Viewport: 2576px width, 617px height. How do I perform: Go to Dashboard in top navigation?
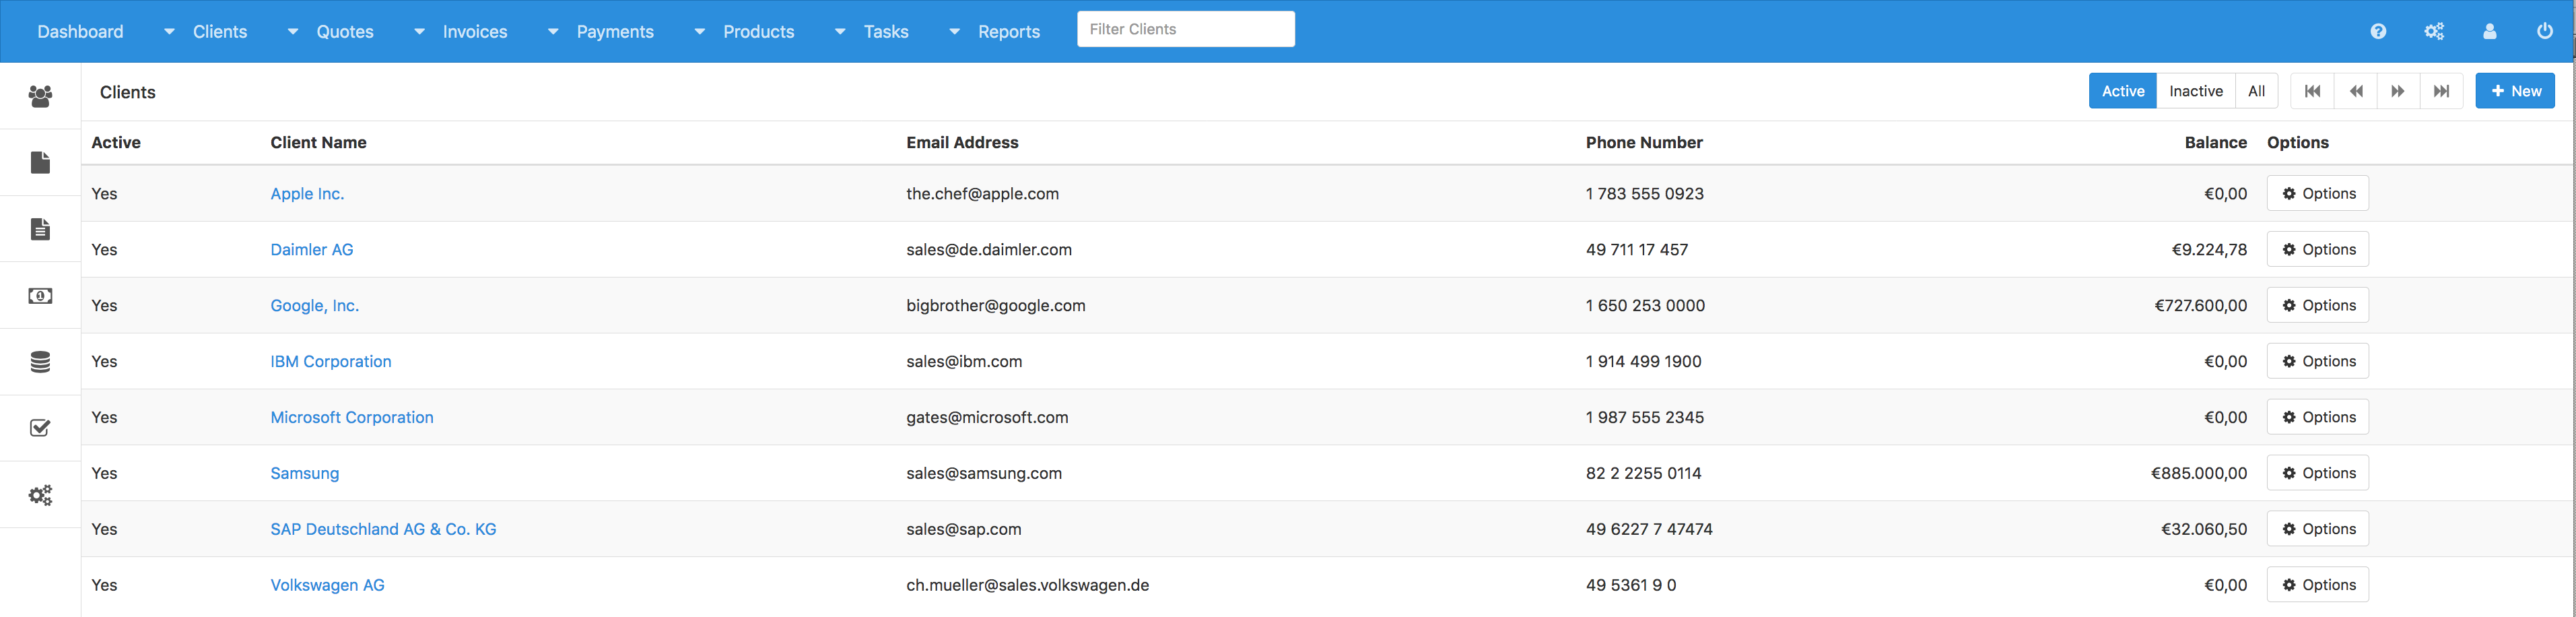point(80,32)
